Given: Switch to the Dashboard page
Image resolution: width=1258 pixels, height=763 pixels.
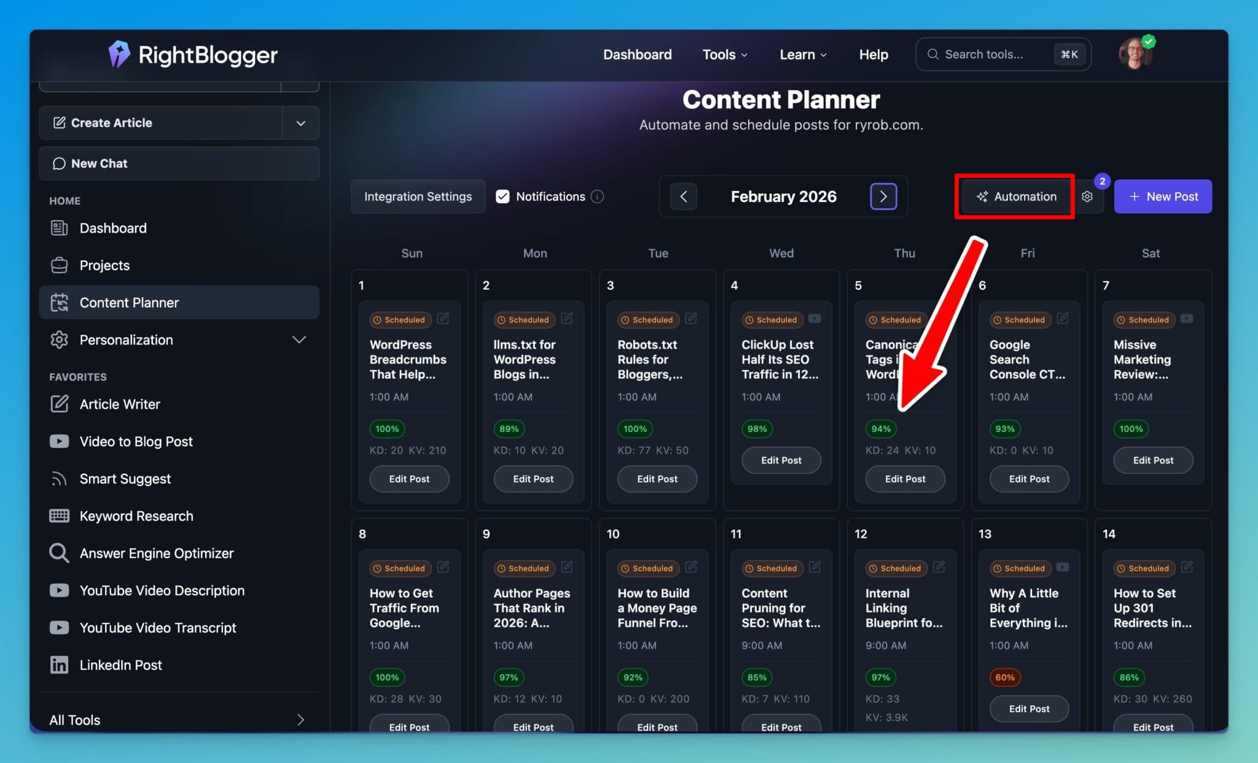Looking at the screenshot, I should [637, 54].
